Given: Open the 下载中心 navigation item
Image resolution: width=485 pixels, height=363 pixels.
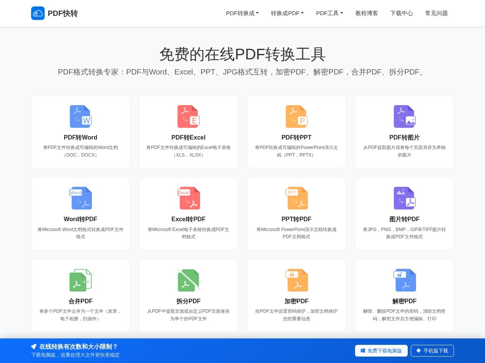Looking at the screenshot, I should (402, 13).
